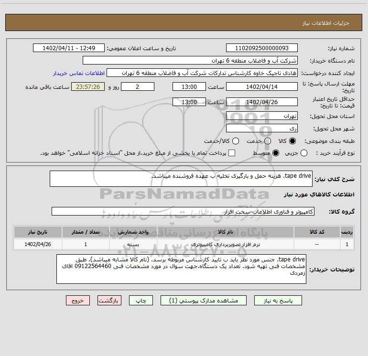Click the شماره نیاز field 1102092500000093
This screenshot has width=368, height=356.
[262, 48]
